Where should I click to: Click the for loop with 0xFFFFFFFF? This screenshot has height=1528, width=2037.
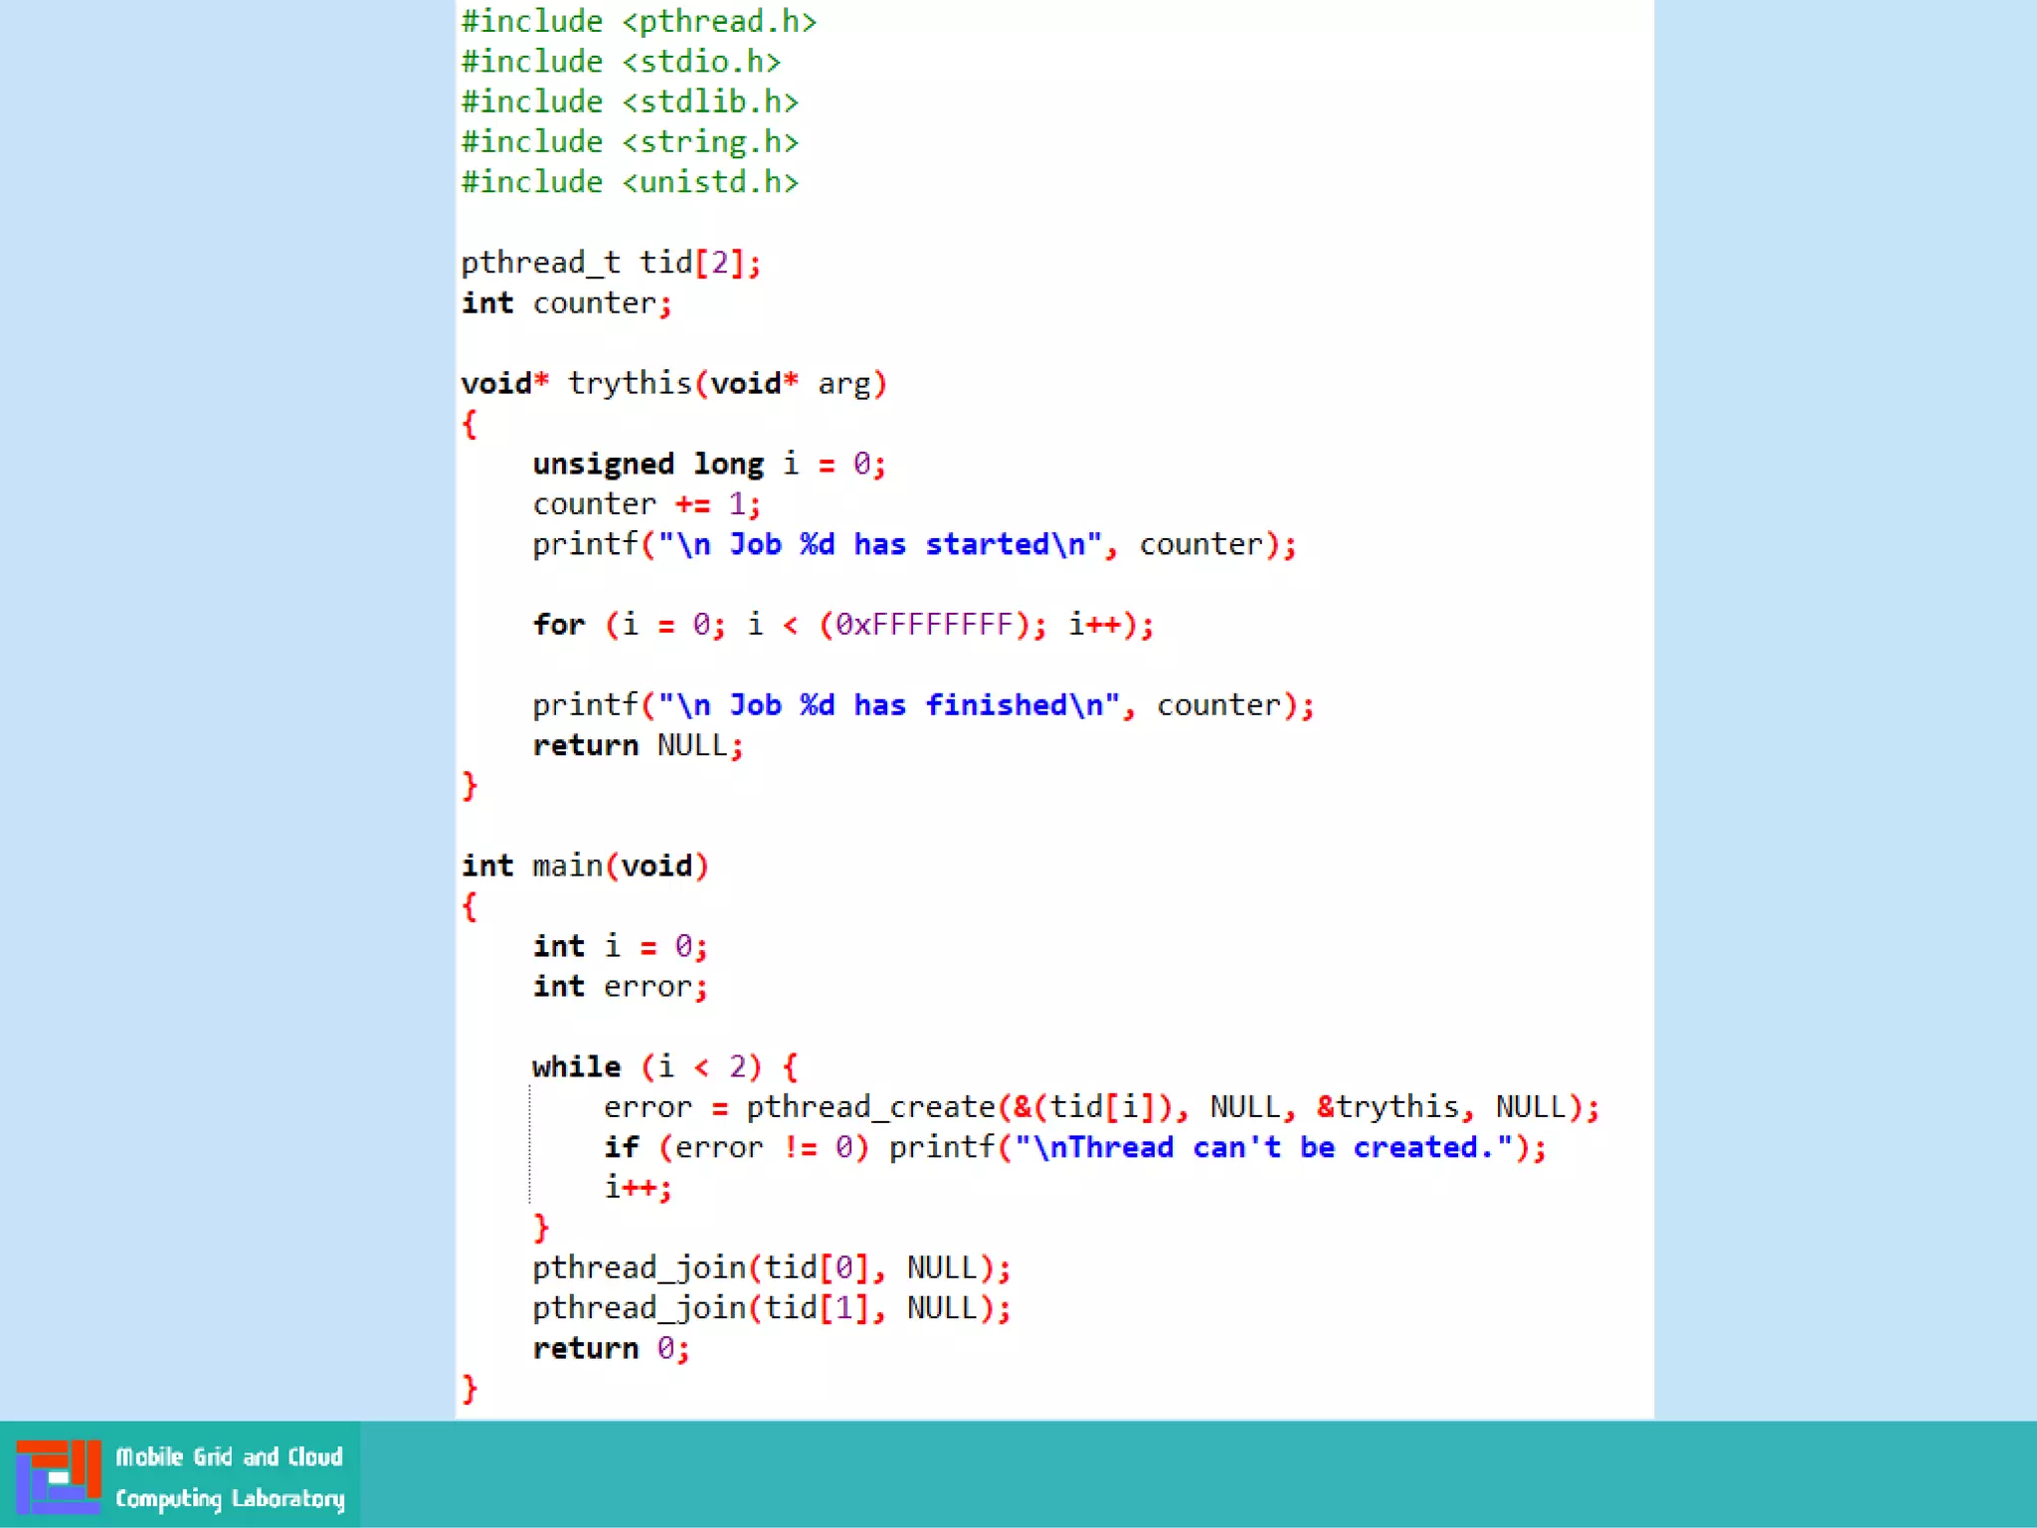coord(841,625)
